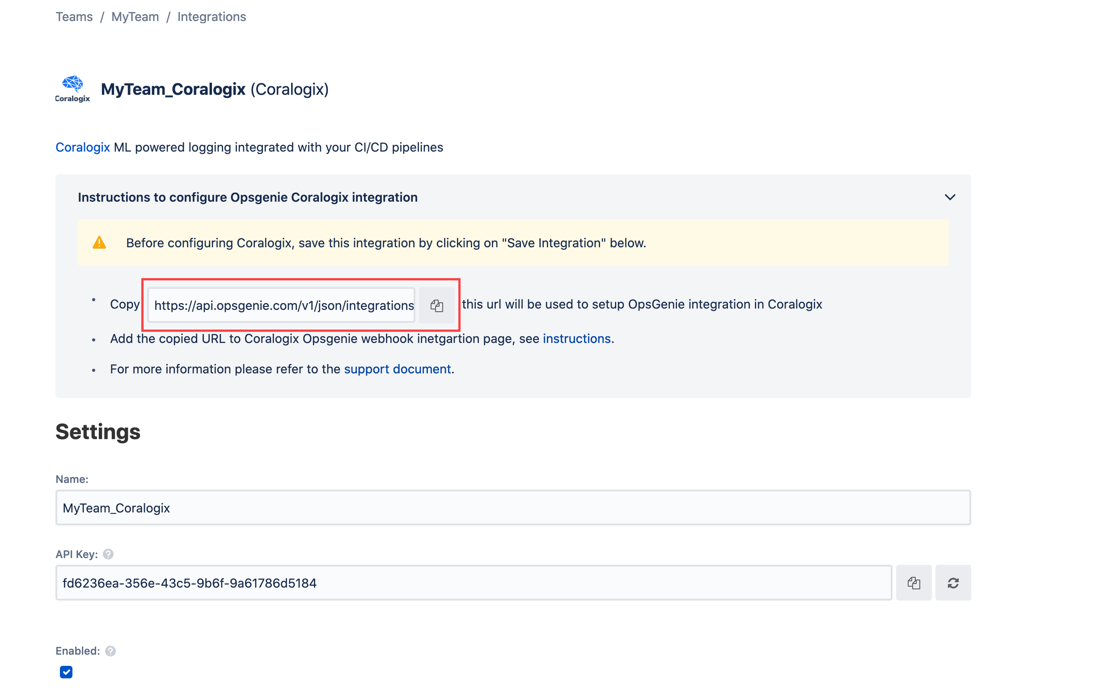Open the blue Coralogix link
The height and width of the screenshot is (694, 1100).
click(x=83, y=147)
